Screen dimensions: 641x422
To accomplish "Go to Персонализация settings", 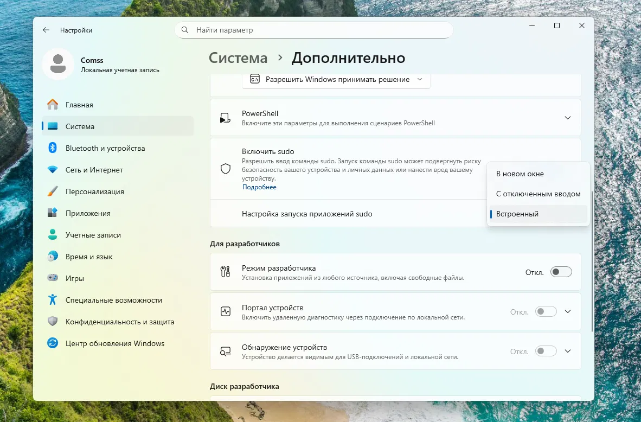I will tap(118, 191).
